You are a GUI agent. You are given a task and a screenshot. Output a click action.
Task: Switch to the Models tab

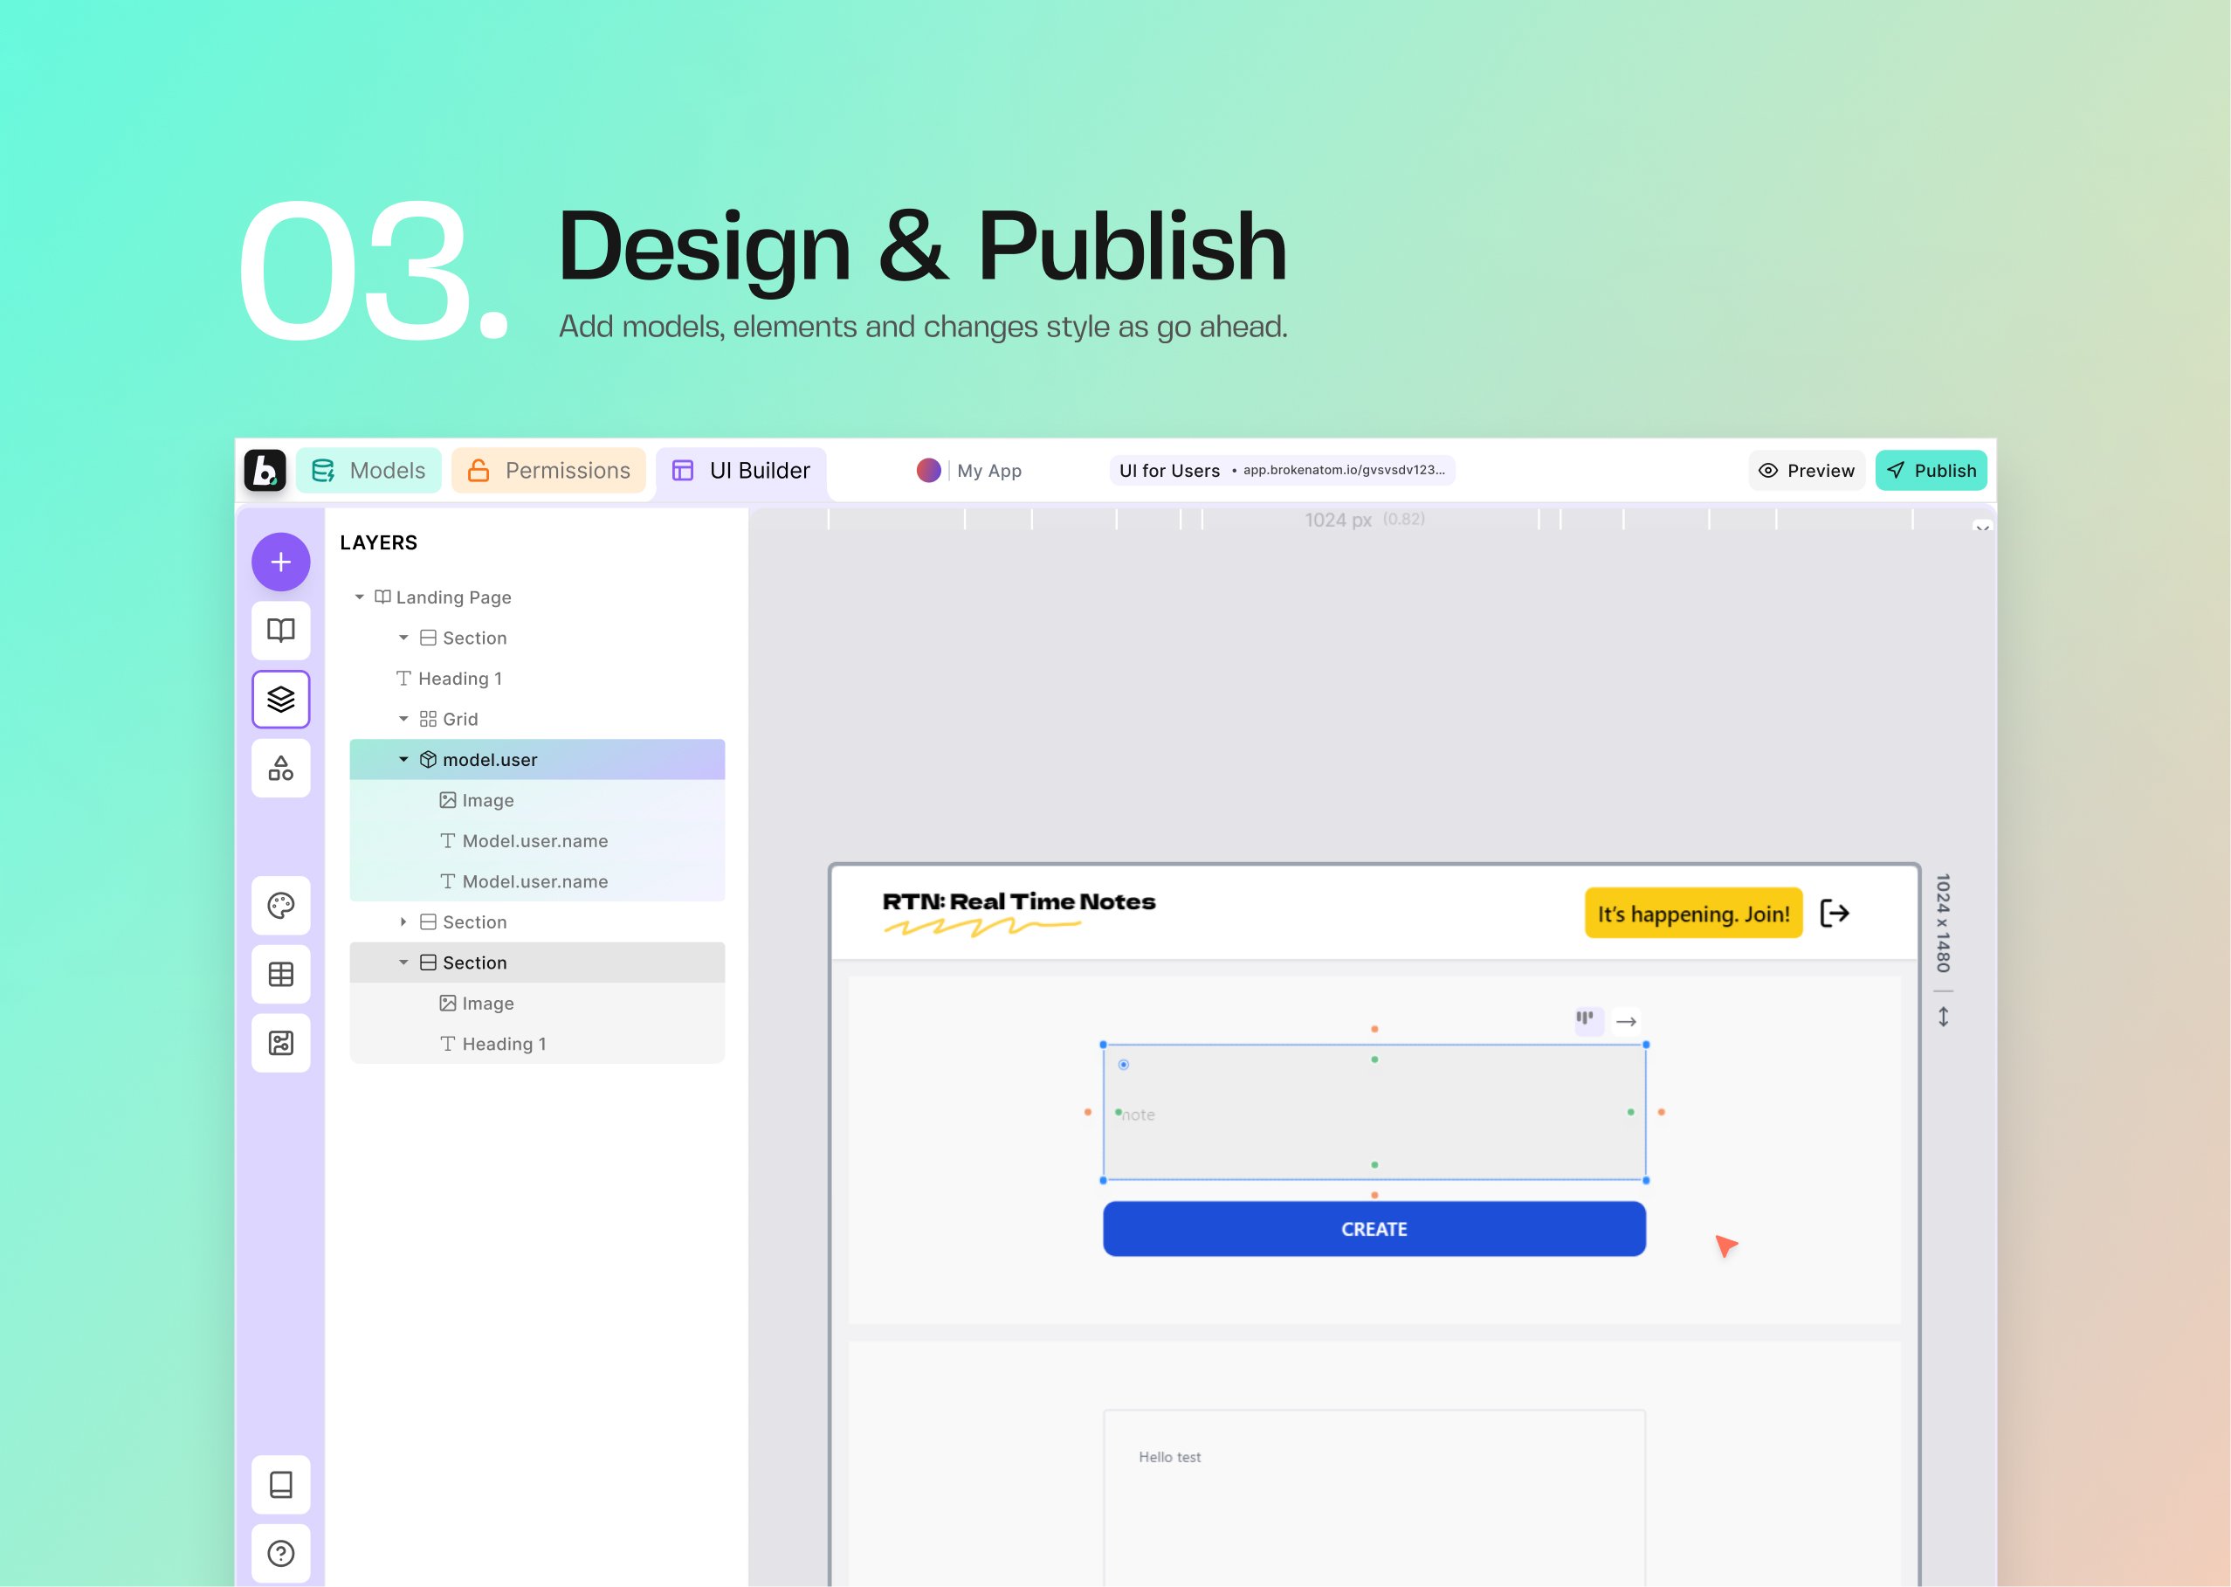tap(368, 470)
